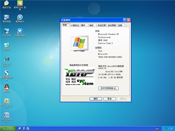Switch to the 自动更新 tab
Image resolution: width=175 pixels, height=131 pixels.
point(112,25)
